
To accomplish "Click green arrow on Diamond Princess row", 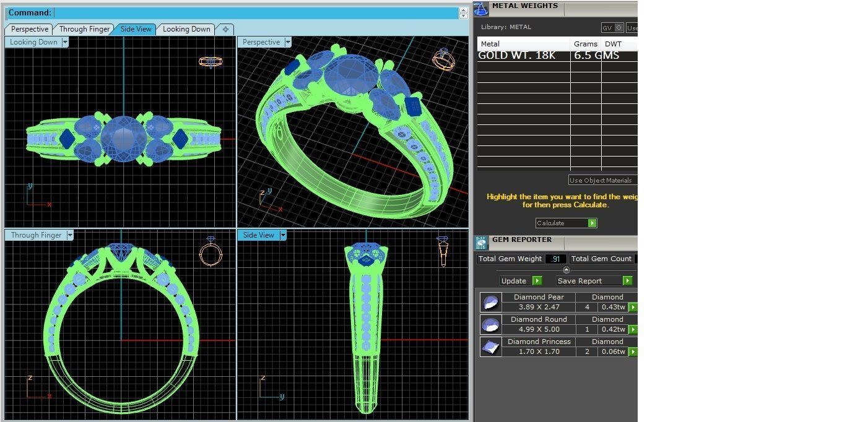I will click(633, 352).
